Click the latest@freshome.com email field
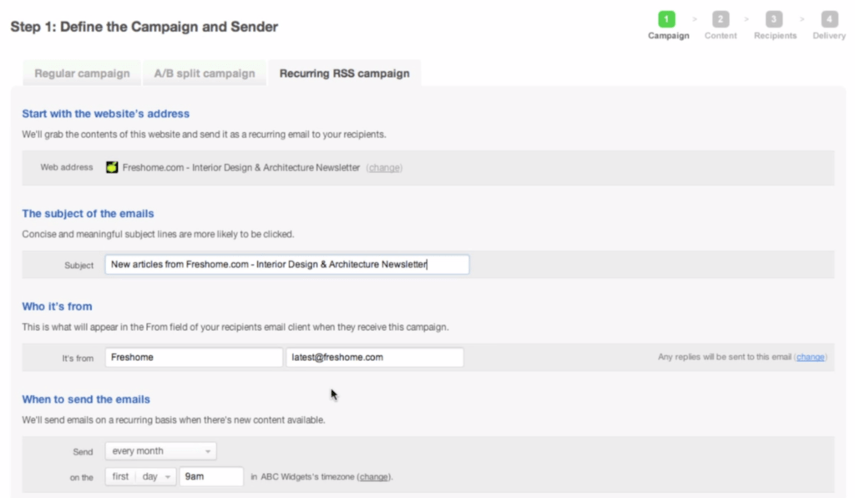Image resolution: width=855 pixels, height=498 pixels. [x=374, y=357]
